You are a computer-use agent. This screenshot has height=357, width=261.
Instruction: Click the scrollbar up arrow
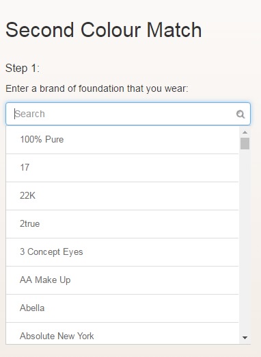coord(245,132)
